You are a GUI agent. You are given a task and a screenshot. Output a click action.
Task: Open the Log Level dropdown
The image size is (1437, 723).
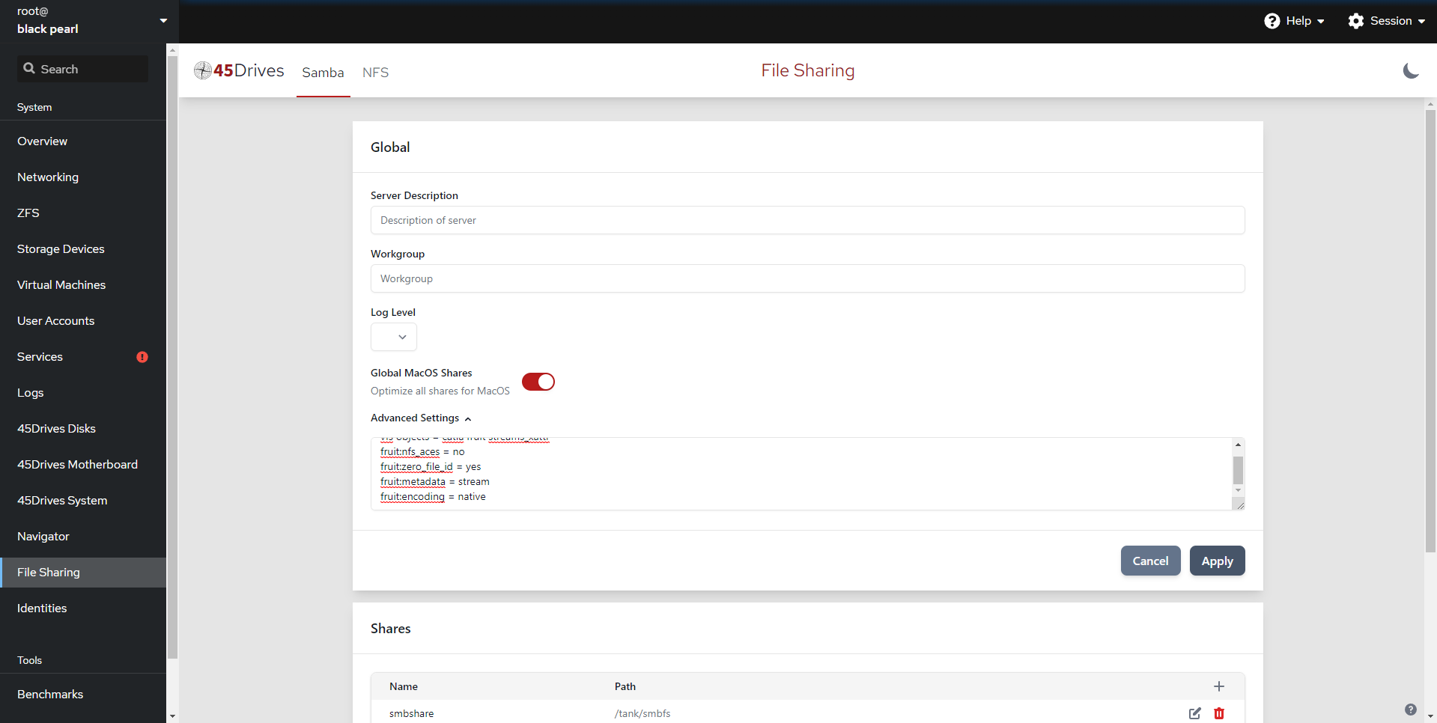click(x=394, y=337)
